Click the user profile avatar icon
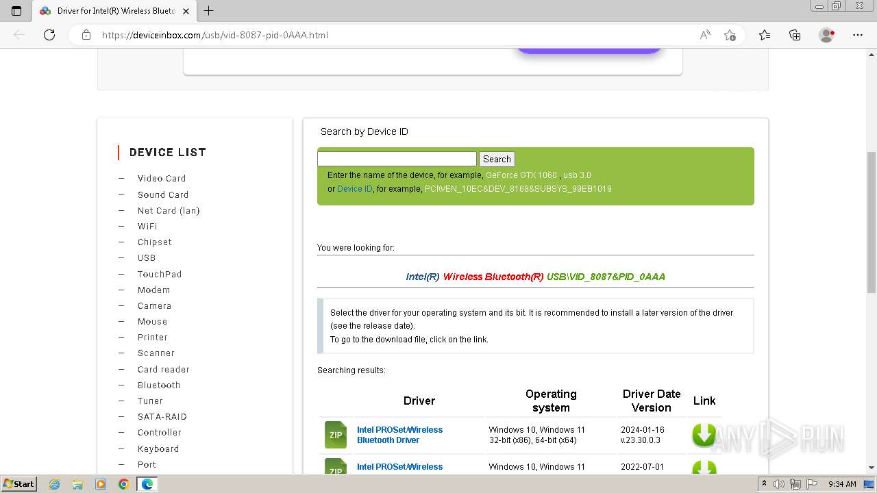 point(827,35)
